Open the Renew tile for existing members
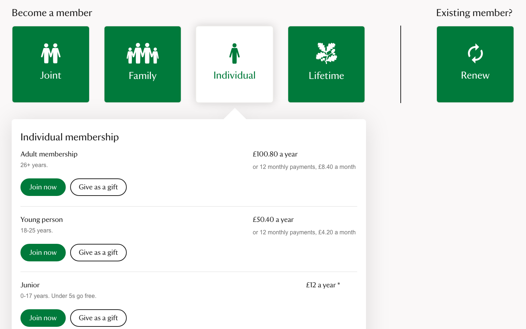The height and width of the screenshot is (329, 526). pyautogui.click(x=475, y=64)
